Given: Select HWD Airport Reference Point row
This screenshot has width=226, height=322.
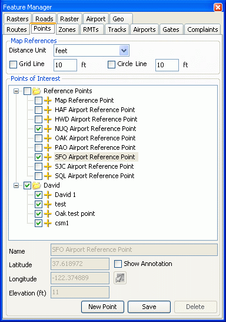Looking at the screenshot, I should coord(96,119).
